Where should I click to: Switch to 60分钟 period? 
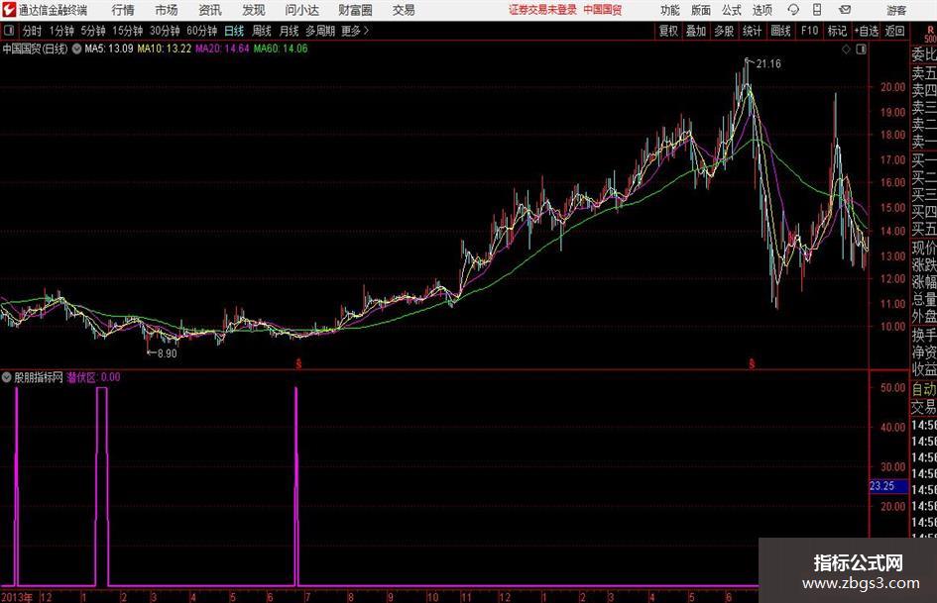click(x=201, y=31)
